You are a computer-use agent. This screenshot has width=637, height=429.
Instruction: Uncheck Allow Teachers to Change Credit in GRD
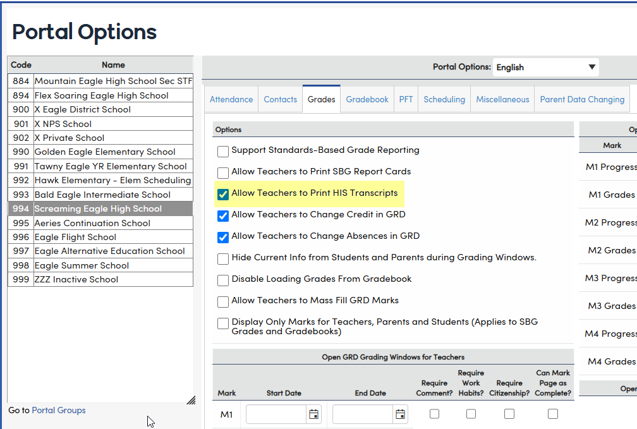click(x=223, y=215)
